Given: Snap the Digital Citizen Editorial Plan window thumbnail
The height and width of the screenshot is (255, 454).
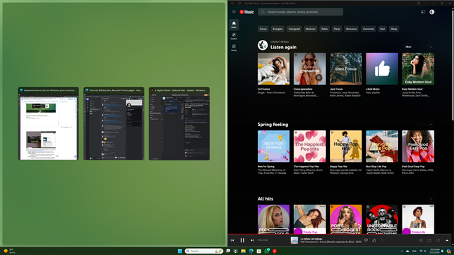Looking at the screenshot, I should 179,123.
